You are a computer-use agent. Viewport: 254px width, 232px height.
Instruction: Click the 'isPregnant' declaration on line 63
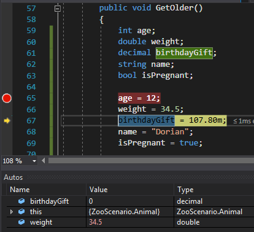click(x=165, y=75)
